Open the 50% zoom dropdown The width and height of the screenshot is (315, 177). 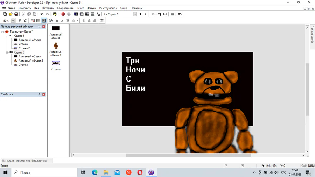13,21
